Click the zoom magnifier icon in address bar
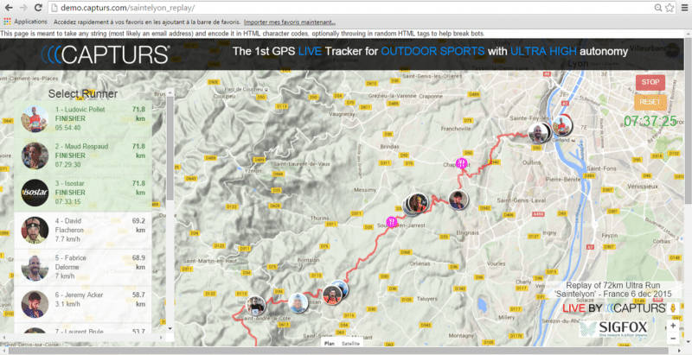Image resolution: width=692 pixels, height=355 pixels. coord(658,8)
